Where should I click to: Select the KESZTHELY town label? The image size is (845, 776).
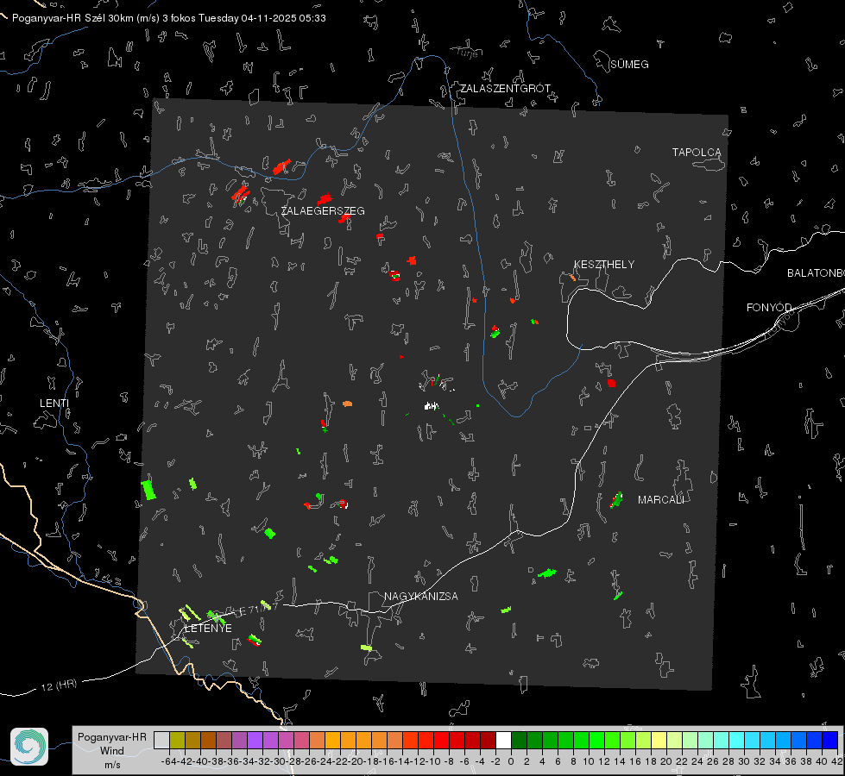[x=604, y=265]
